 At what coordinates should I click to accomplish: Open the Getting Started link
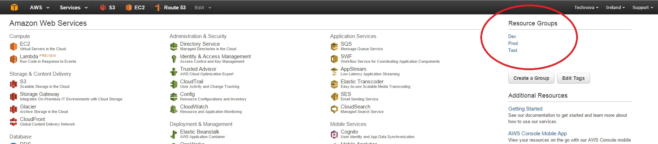tap(525, 108)
